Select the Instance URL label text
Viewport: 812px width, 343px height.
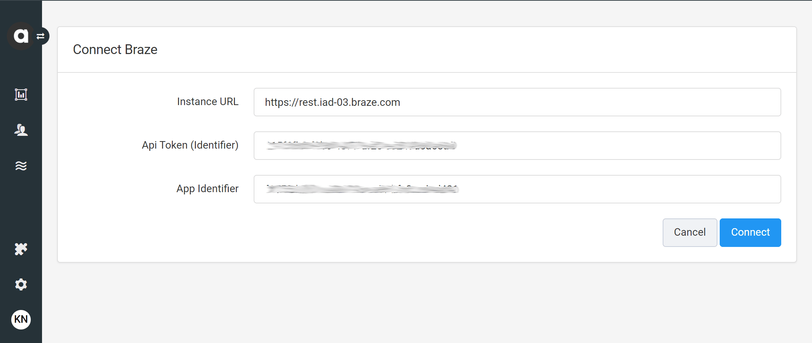click(x=208, y=101)
